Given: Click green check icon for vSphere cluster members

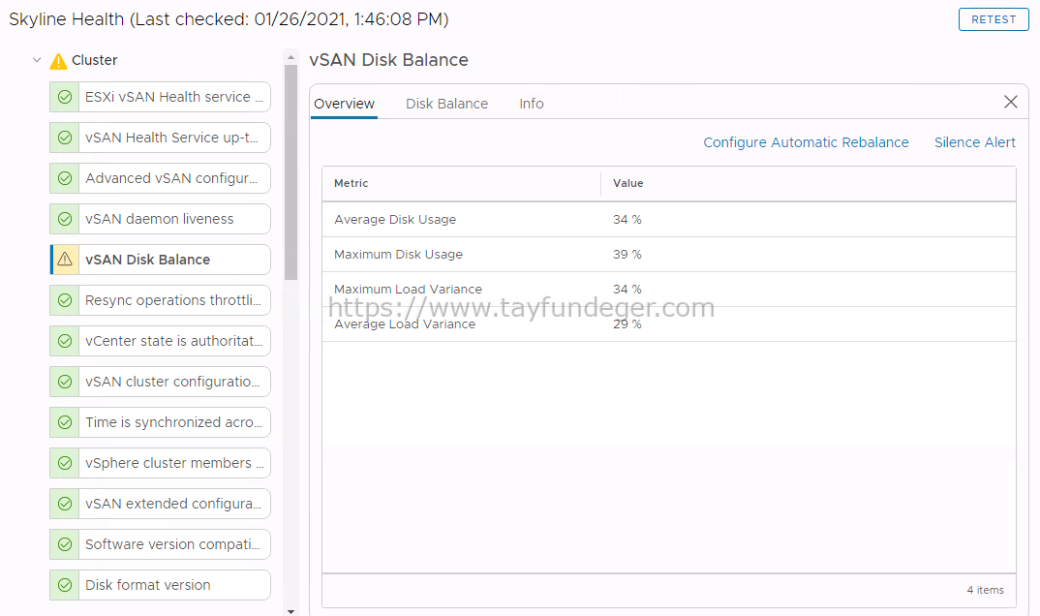Looking at the screenshot, I should tap(65, 463).
